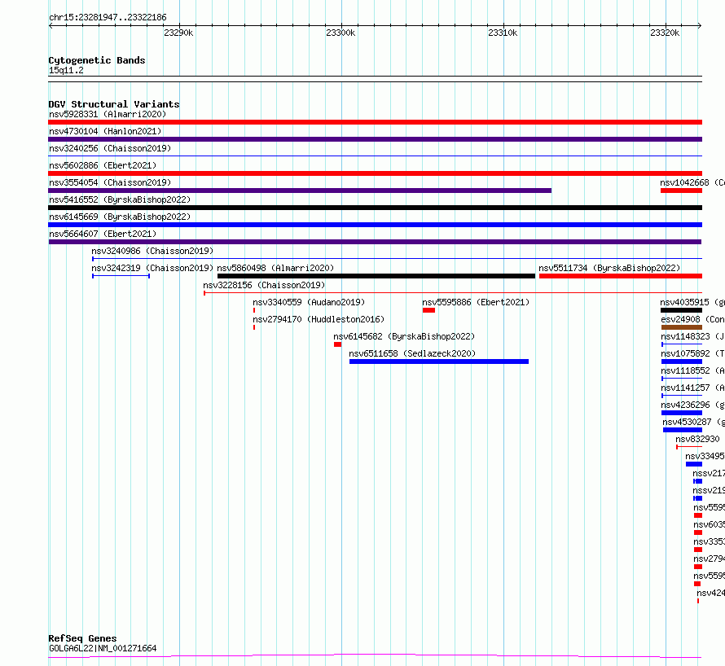Open nsv5511734 (ByrskaBishop2022) label
Image resolution: width=725 pixels, height=666 pixels.
click(609, 268)
